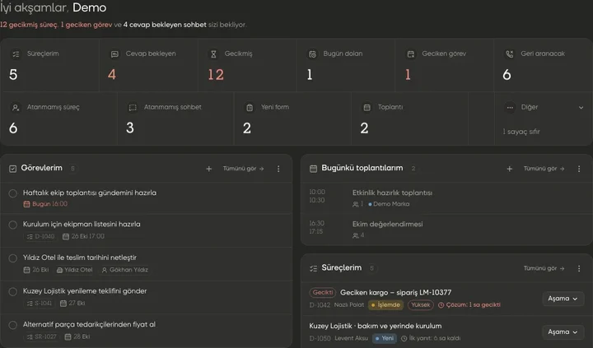
Task: Click the Atanmamış süreç person icon
Action: pyautogui.click(x=16, y=108)
